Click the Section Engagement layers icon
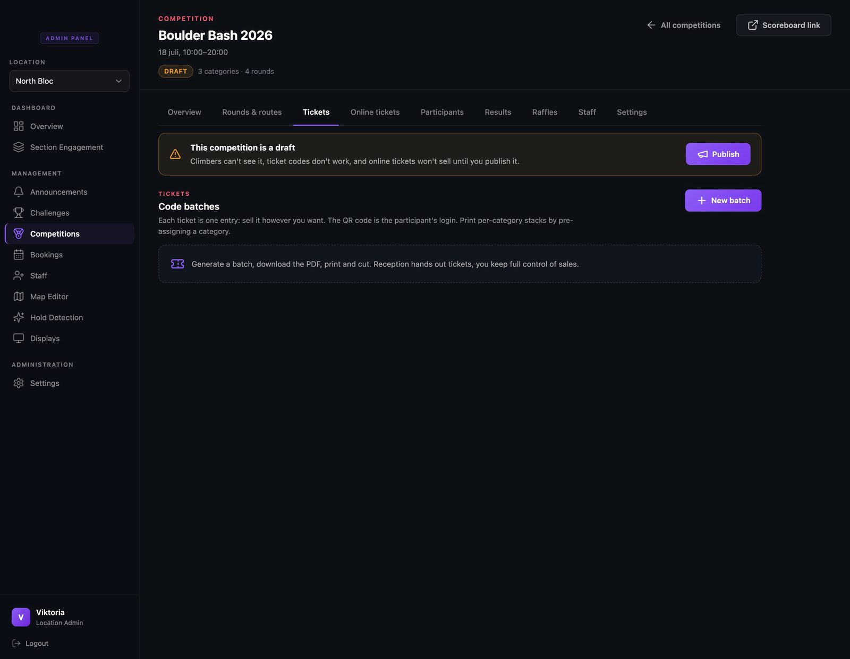 [19, 147]
